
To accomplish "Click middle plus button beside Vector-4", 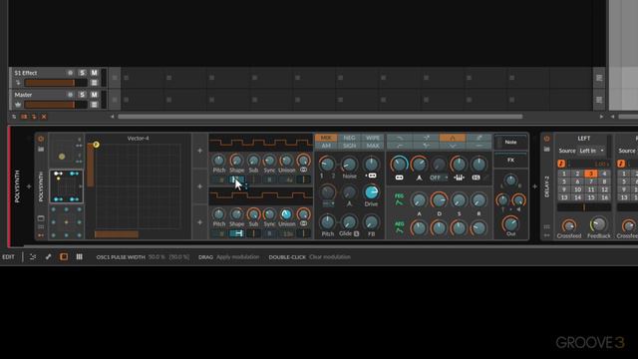I will pos(199,186).
